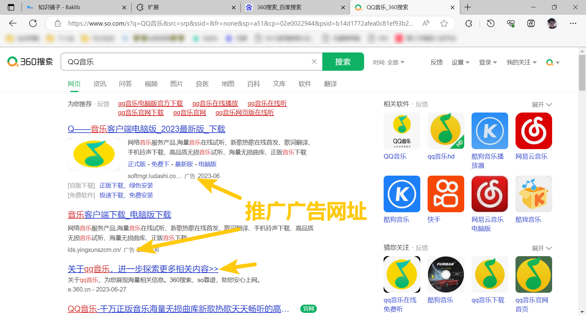The width and height of the screenshot is (586, 315).
Task: Add page to favorites star
Action: click(x=444, y=23)
